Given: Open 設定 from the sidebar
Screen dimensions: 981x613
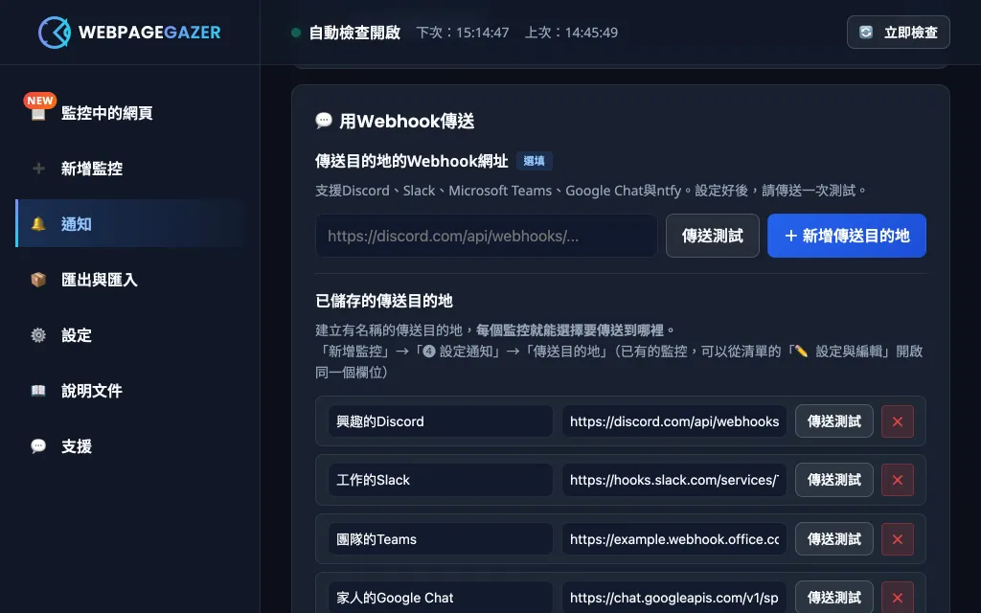Looking at the screenshot, I should [130, 334].
